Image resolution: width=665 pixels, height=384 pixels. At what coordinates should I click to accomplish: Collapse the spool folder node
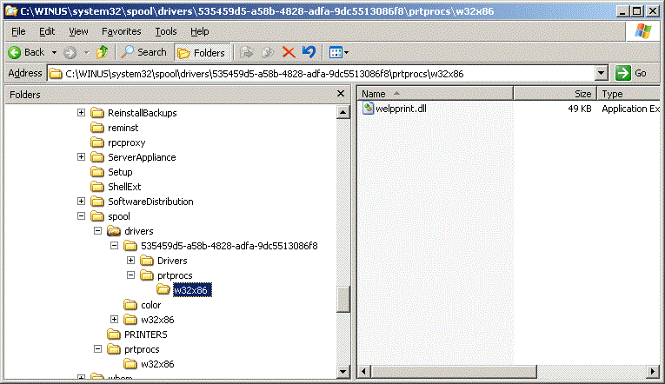pos(82,216)
